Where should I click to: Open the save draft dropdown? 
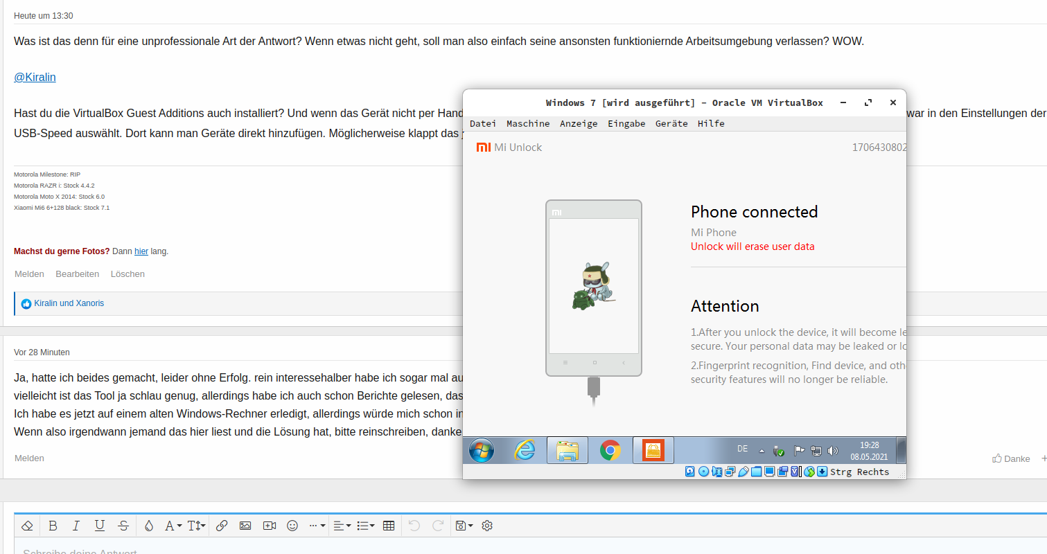click(464, 526)
